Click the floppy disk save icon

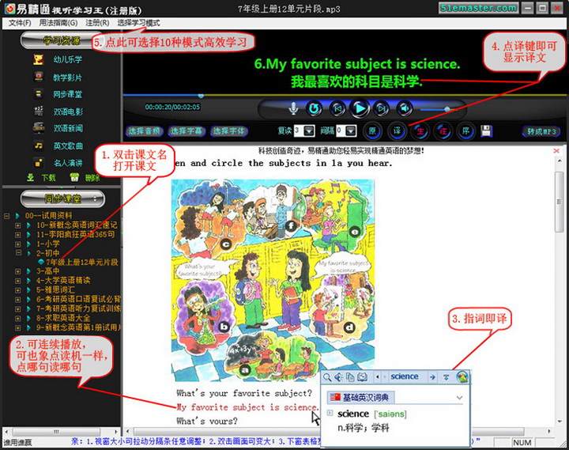click(486, 131)
